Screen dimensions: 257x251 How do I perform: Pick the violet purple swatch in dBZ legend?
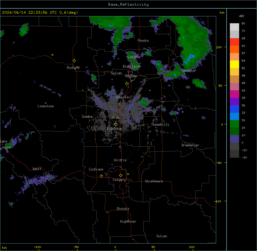[234, 102]
